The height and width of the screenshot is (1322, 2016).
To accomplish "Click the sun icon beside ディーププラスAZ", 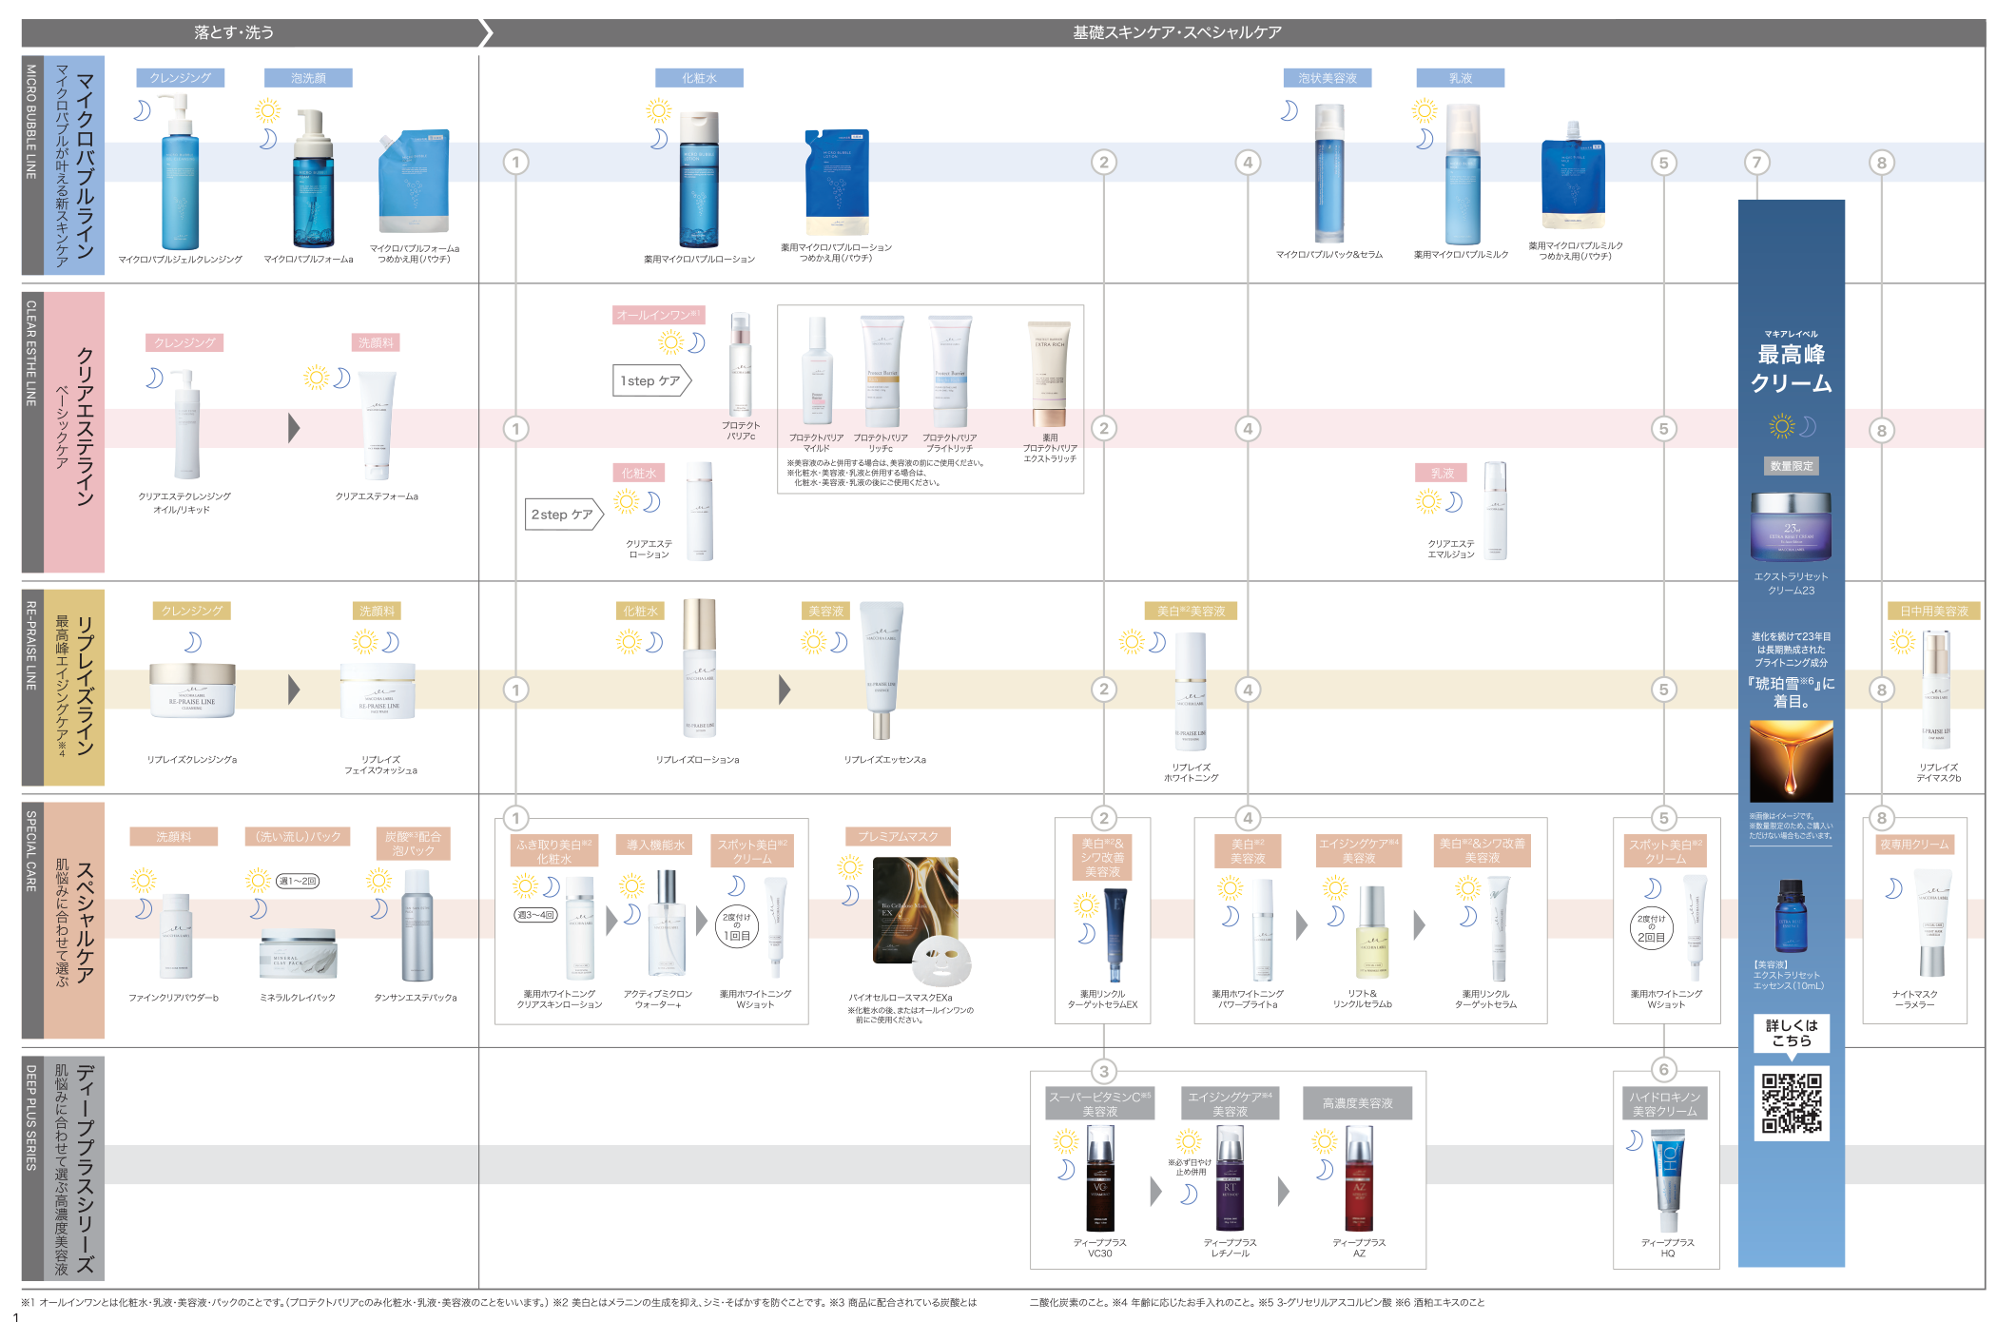I will point(1325,1141).
